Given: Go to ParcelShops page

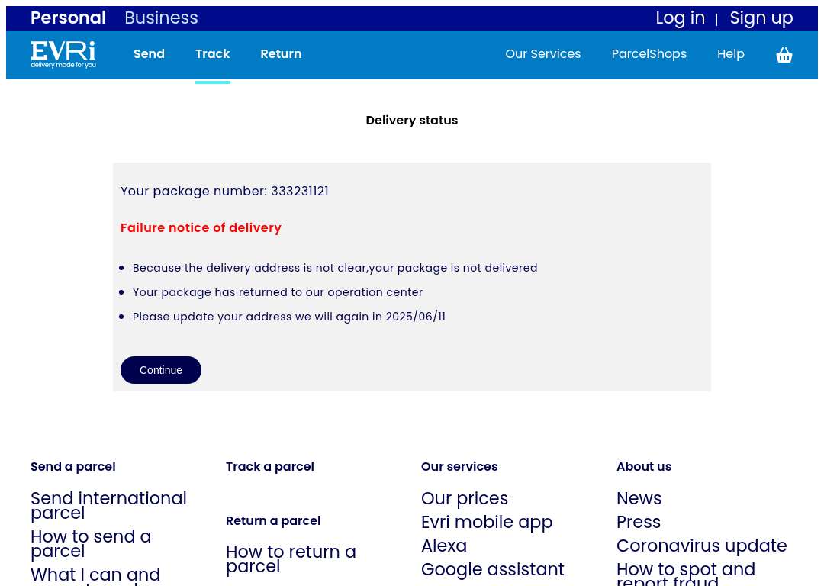Looking at the screenshot, I should [649, 54].
